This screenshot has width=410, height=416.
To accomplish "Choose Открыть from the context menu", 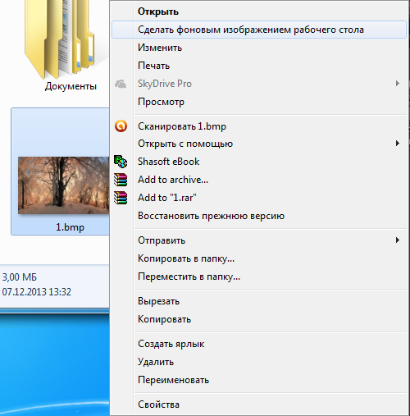I will click(x=258, y=11).
